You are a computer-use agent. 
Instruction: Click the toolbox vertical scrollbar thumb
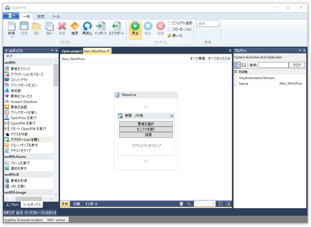[56, 75]
